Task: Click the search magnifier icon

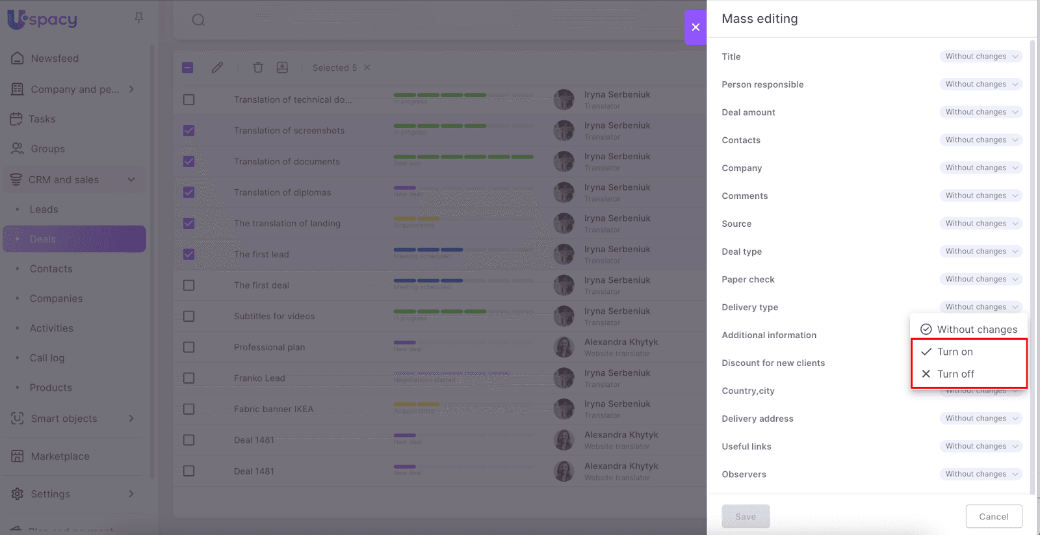Action: [x=198, y=20]
